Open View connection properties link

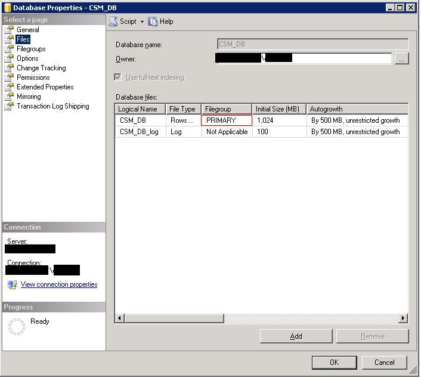(58, 284)
